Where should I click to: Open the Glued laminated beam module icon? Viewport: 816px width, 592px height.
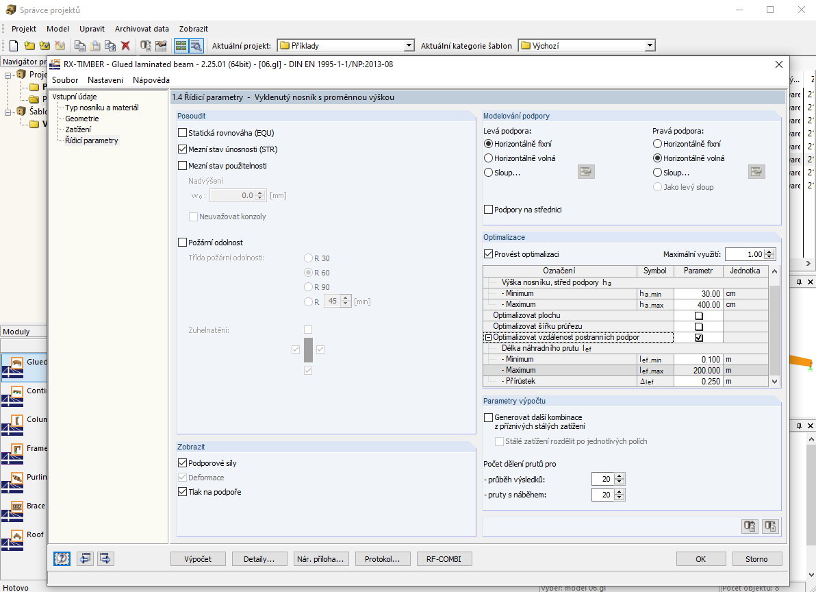click(12, 366)
